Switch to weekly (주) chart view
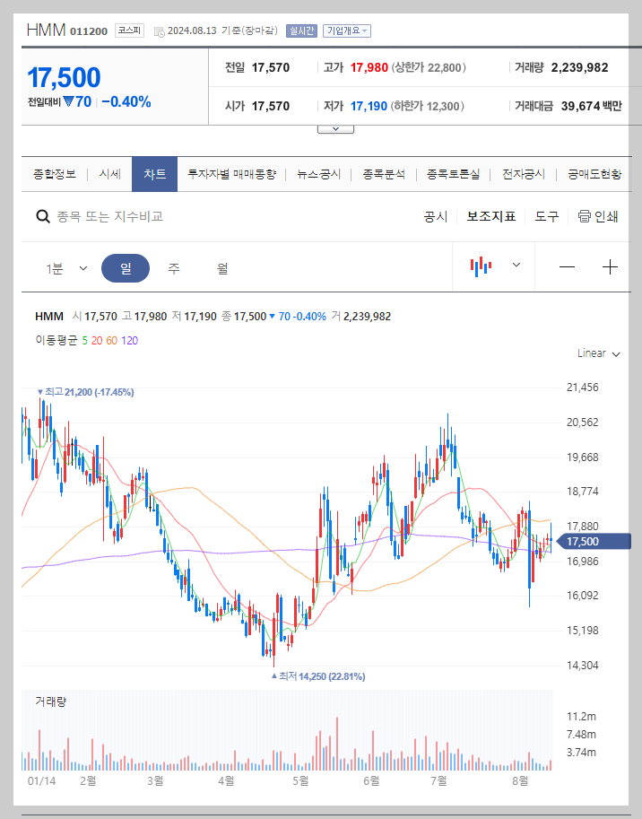The height and width of the screenshot is (819, 642). [x=176, y=266]
